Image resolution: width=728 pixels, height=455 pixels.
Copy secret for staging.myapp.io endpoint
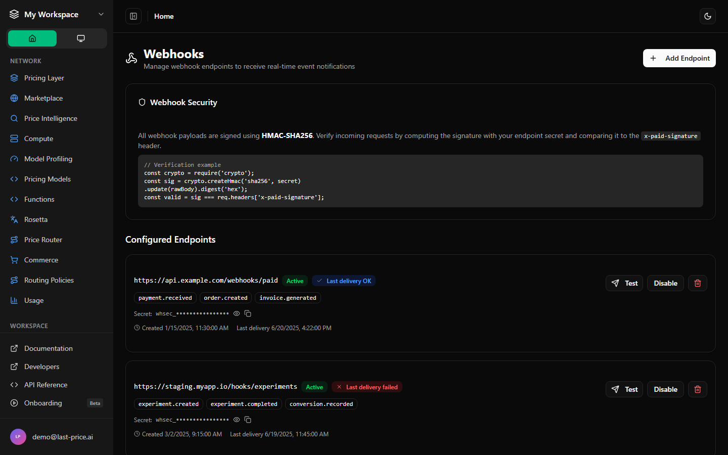click(248, 420)
